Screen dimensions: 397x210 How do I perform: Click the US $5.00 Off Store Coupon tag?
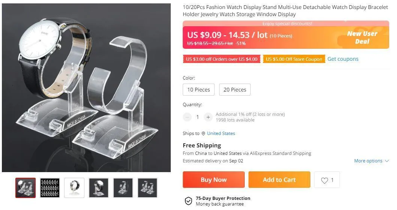(294, 59)
